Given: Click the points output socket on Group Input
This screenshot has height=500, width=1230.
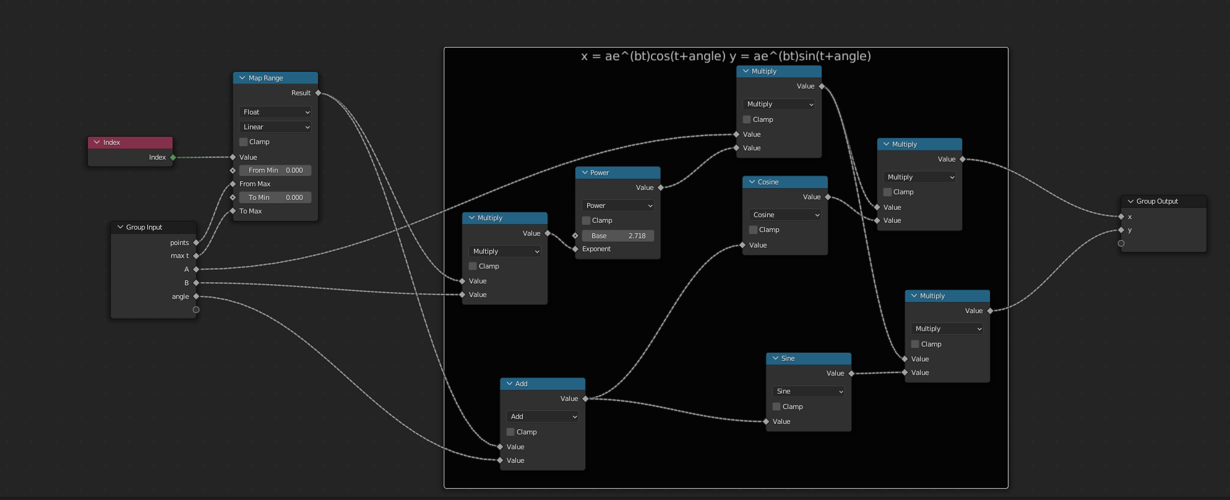Looking at the screenshot, I should click(196, 243).
